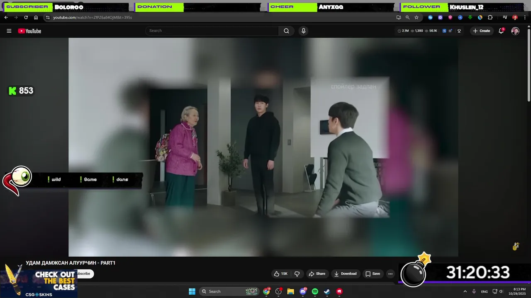The image size is (531, 298).
Task: Click inside the YouTube search field
Action: (212, 31)
